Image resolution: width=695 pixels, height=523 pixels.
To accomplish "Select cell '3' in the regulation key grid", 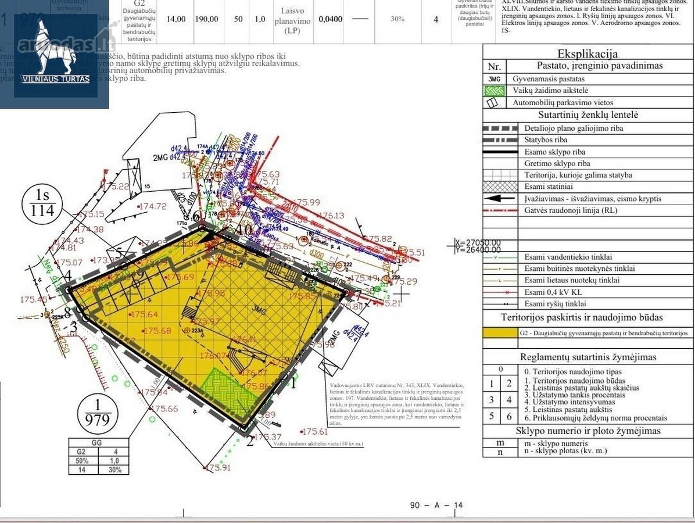I will 491,400.
